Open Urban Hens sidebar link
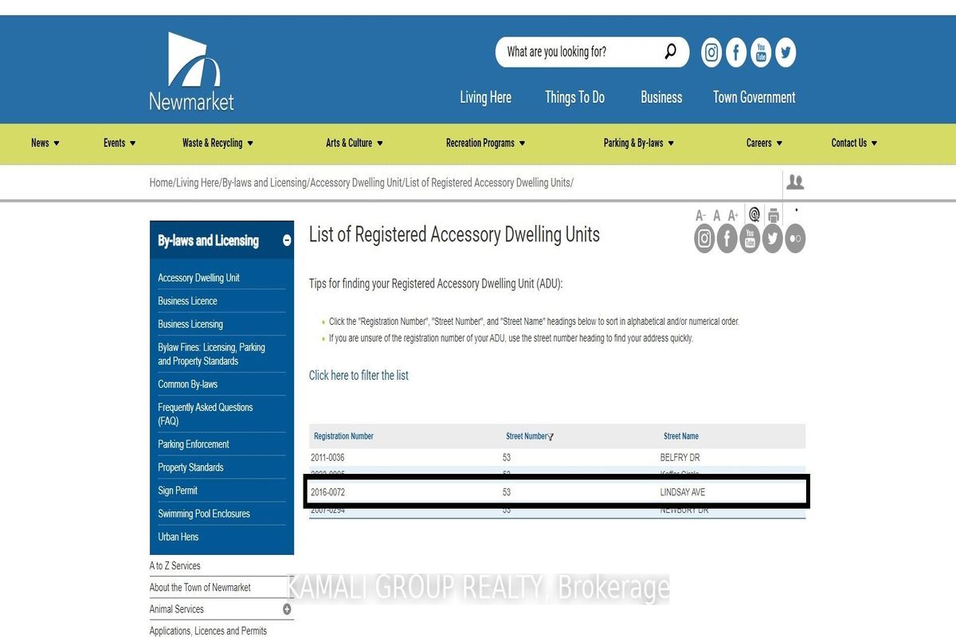 (x=178, y=537)
